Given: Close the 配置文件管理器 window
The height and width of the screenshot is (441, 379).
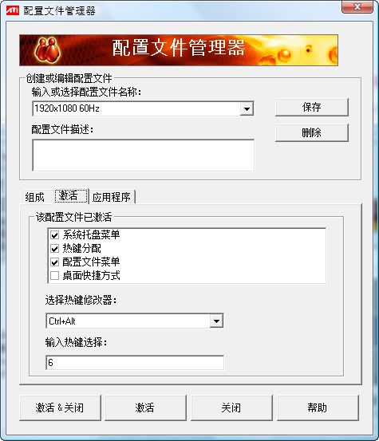Looking at the screenshot, I should [357, 6].
